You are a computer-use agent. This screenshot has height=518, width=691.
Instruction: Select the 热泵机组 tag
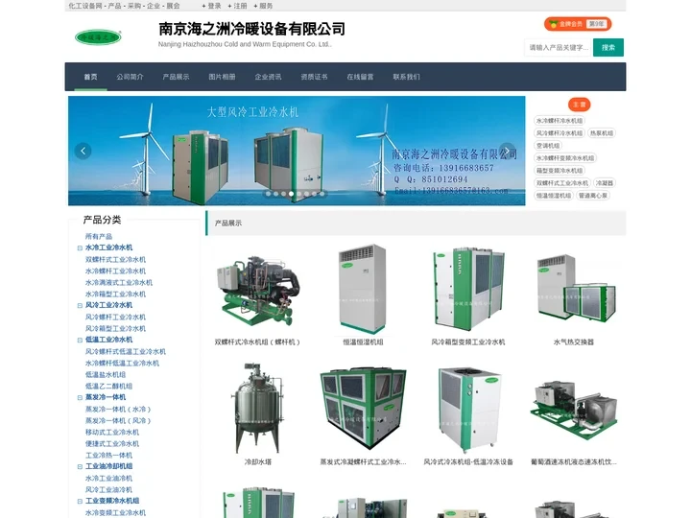pyautogui.click(x=602, y=133)
